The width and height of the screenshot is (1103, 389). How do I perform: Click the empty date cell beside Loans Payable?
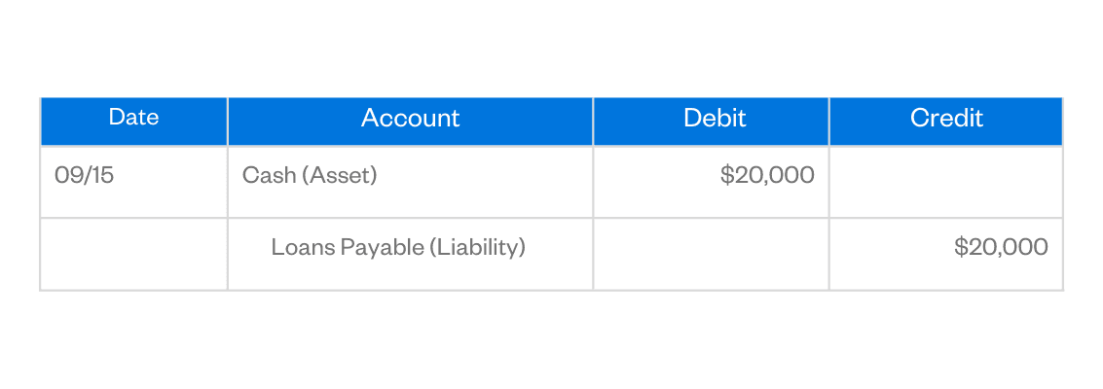point(133,254)
